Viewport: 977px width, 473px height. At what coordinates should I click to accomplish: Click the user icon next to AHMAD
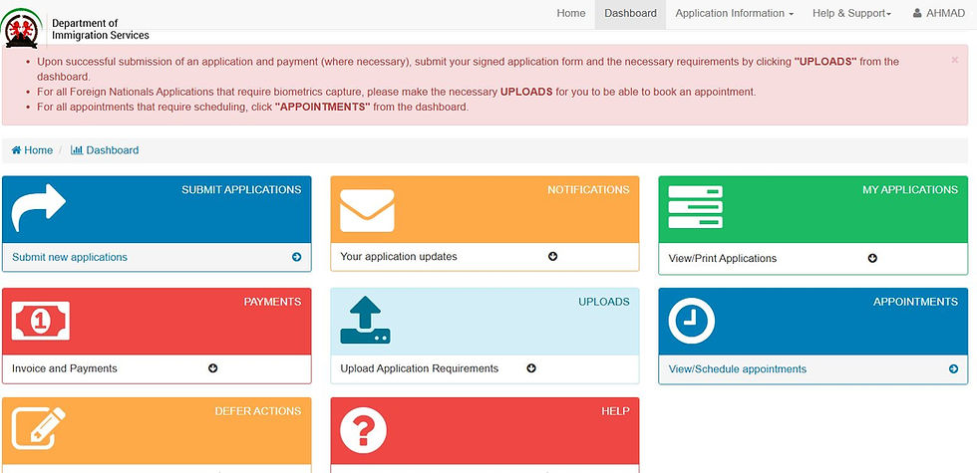pos(918,13)
